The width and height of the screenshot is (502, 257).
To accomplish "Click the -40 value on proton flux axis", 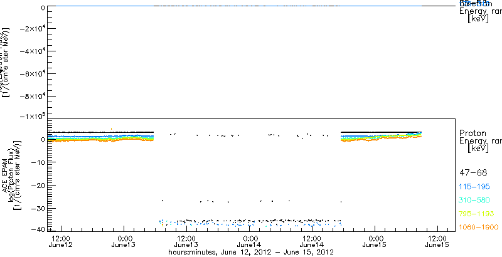I will (x=37, y=229).
